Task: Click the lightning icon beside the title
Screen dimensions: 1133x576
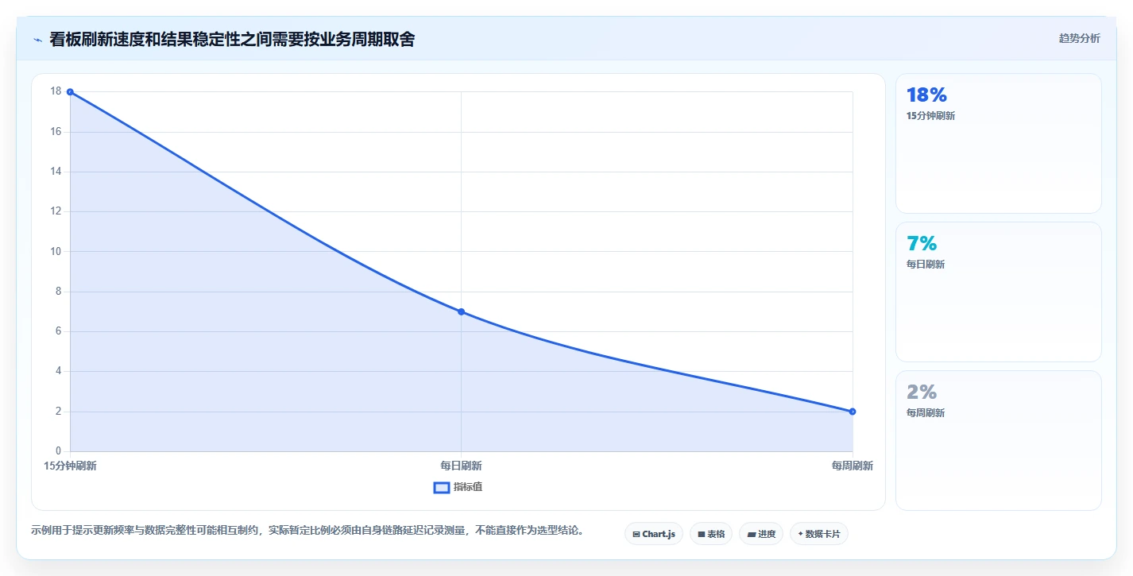Action: tap(37, 40)
